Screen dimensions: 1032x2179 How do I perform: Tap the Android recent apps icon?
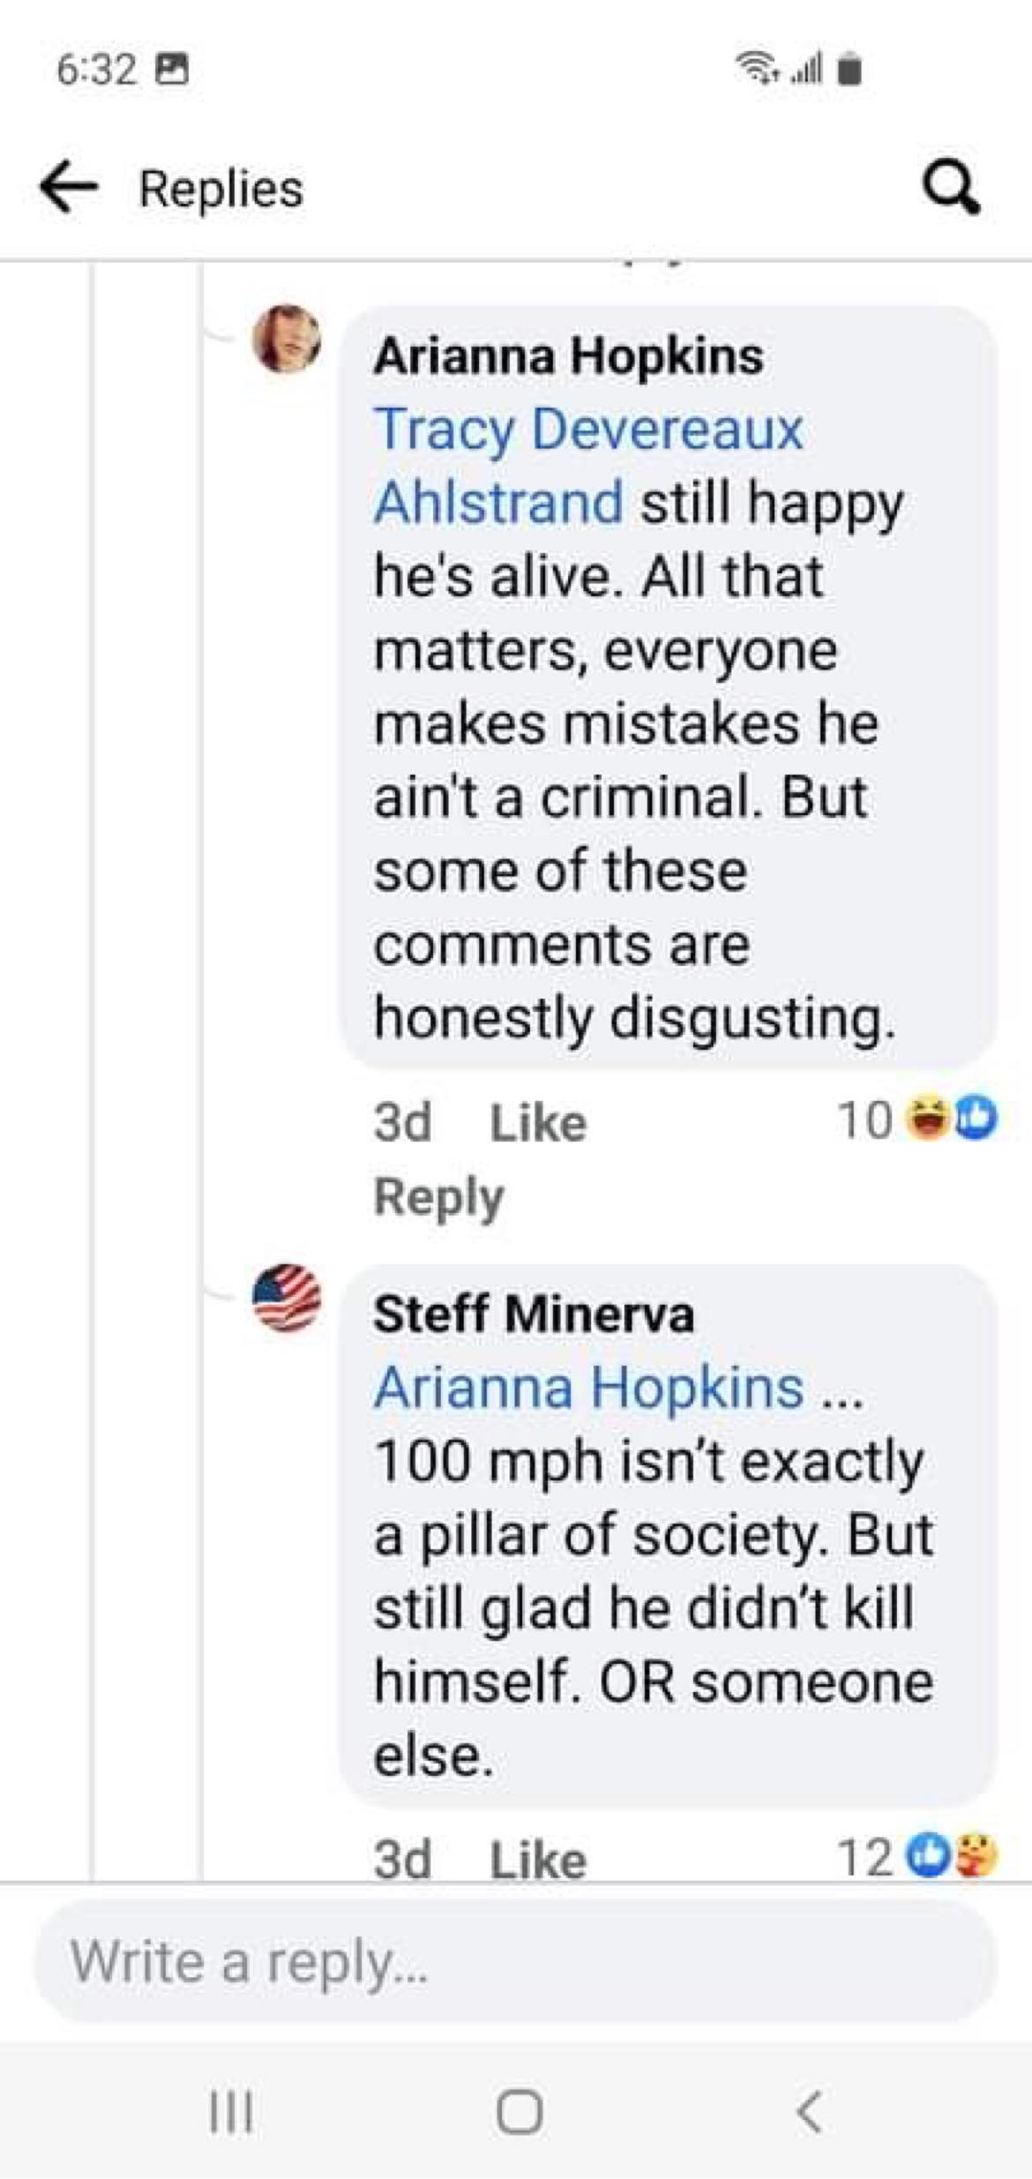(231, 2111)
